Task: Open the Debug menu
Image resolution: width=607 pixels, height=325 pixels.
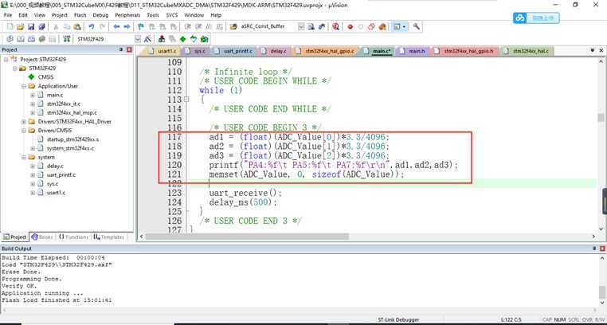Action: 100,15
